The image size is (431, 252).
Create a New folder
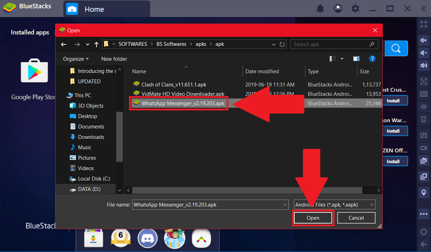pyautogui.click(x=114, y=59)
